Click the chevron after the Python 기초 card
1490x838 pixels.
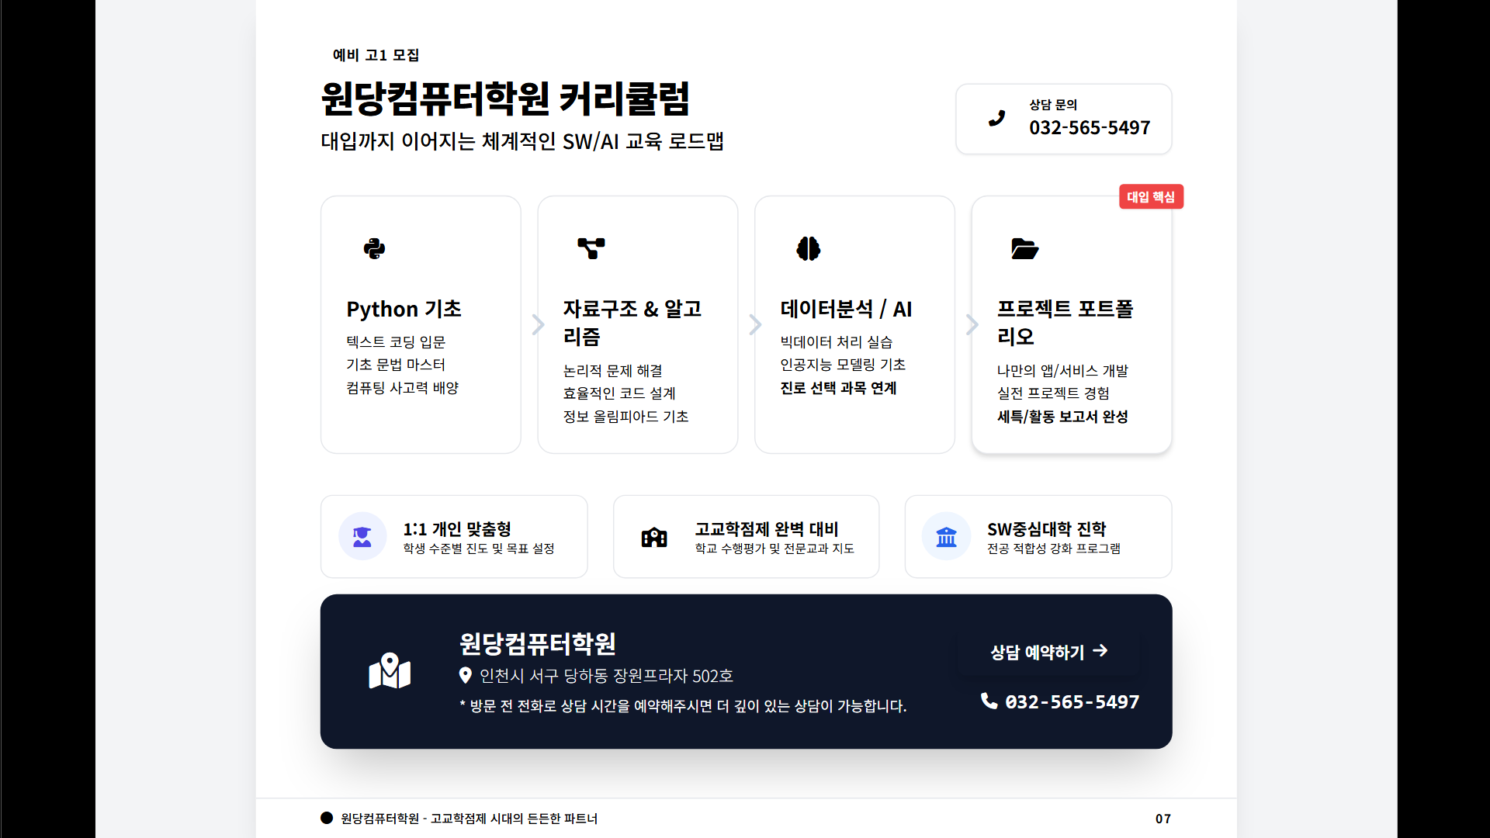pyautogui.click(x=538, y=324)
